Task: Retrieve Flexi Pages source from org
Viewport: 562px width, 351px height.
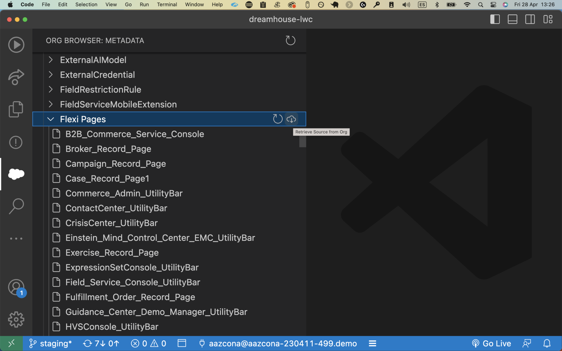Action: (291, 119)
